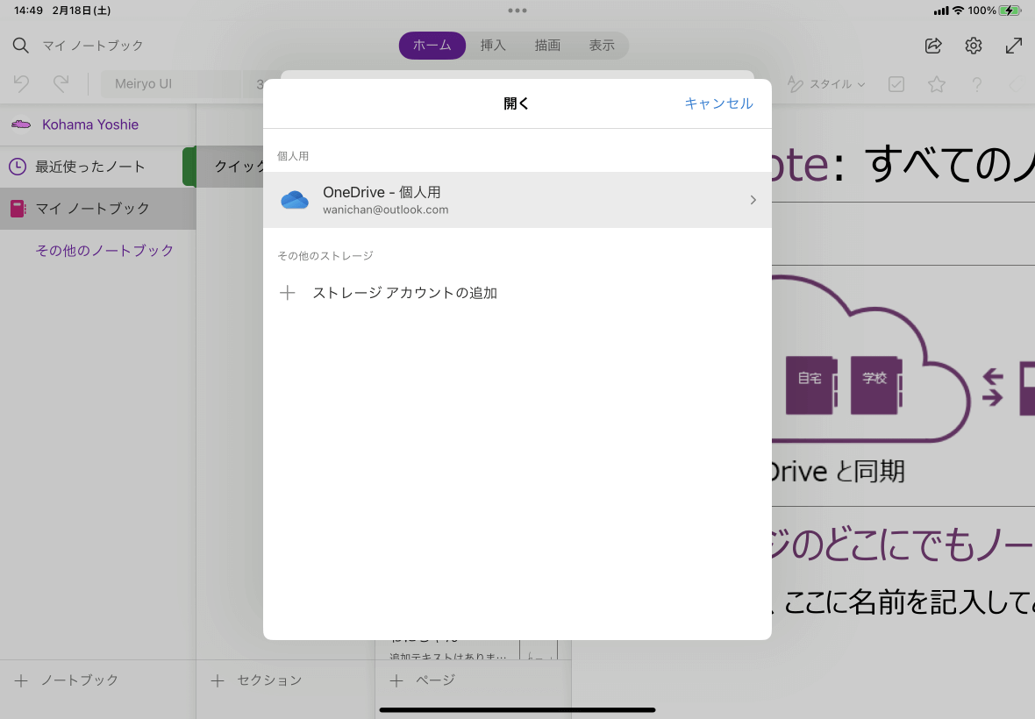The width and height of the screenshot is (1035, 719).
Task: Click the Wi-Fi status icon
Action: tap(958, 11)
